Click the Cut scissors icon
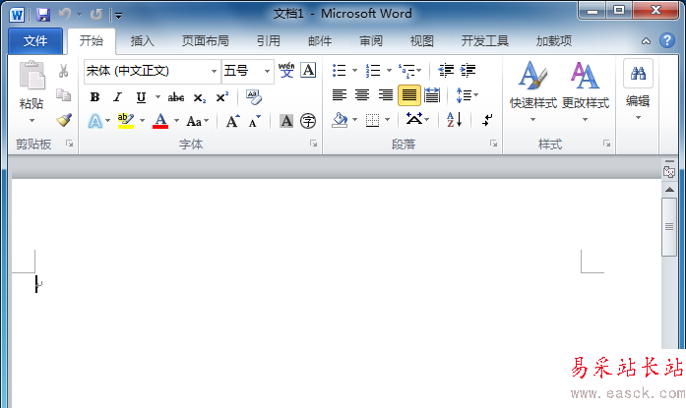Screen dimensions: 686x408 tap(64, 71)
